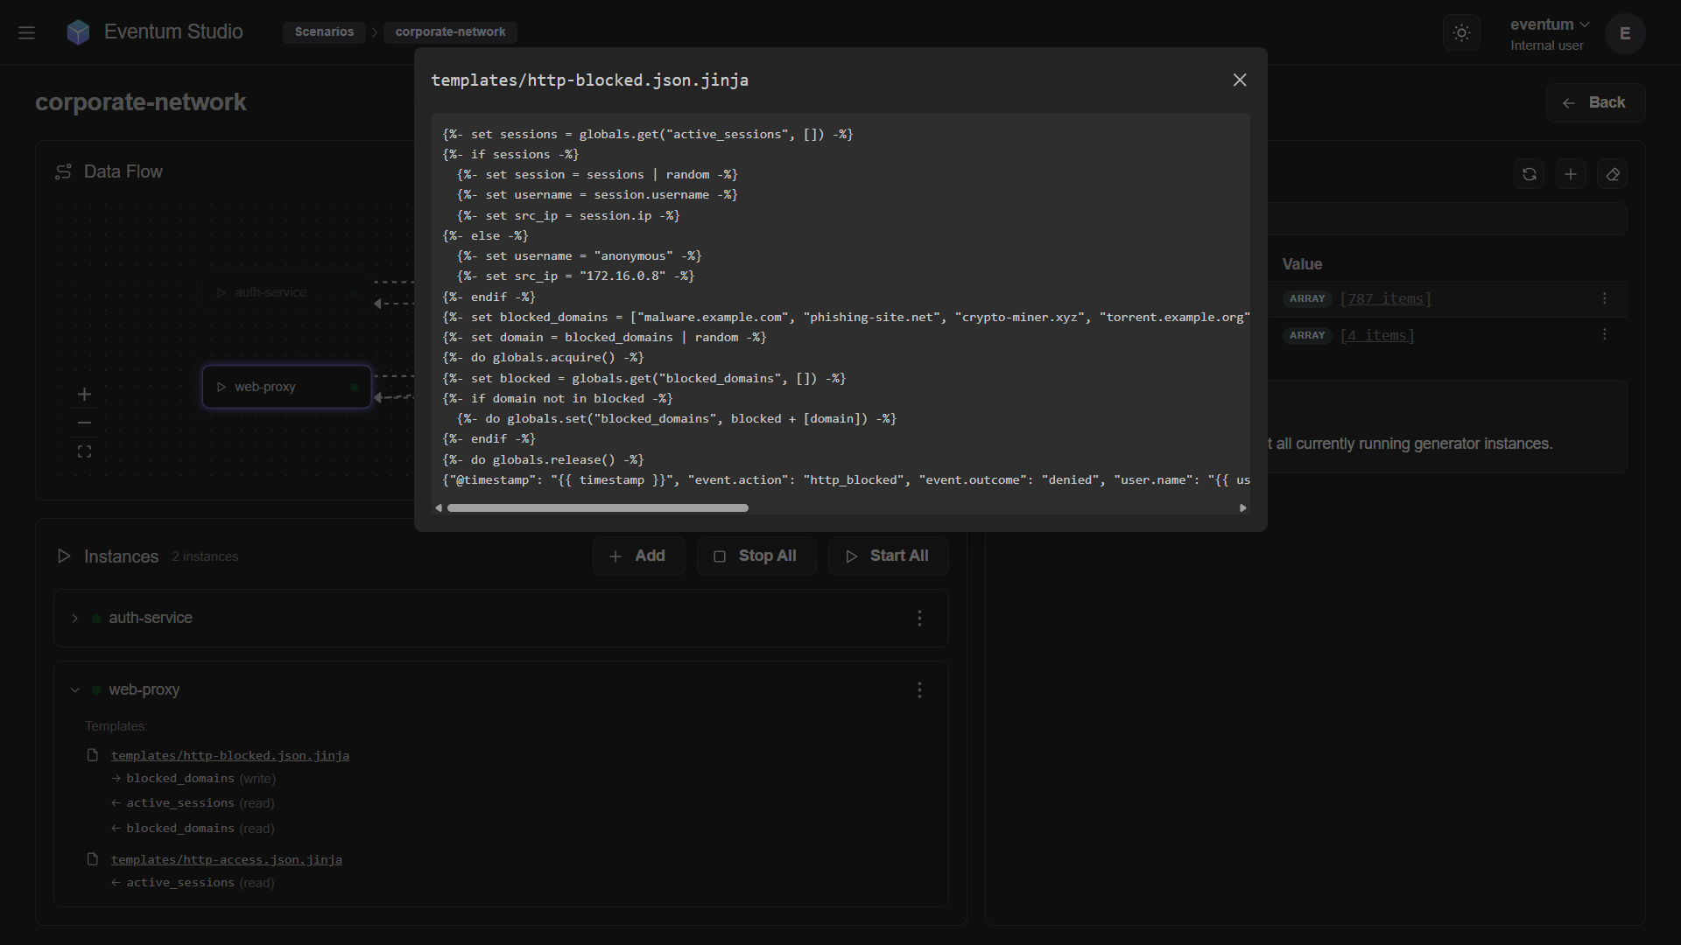The height and width of the screenshot is (945, 1681).
Task: Zoom in on the data flow canvas
Action: click(x=84, y=395)
